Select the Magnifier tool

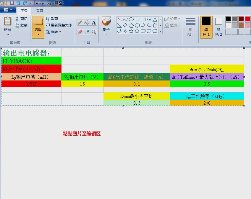tap(94, 32)
